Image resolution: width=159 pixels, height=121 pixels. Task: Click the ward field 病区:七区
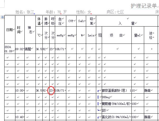(x=115, y=12)
